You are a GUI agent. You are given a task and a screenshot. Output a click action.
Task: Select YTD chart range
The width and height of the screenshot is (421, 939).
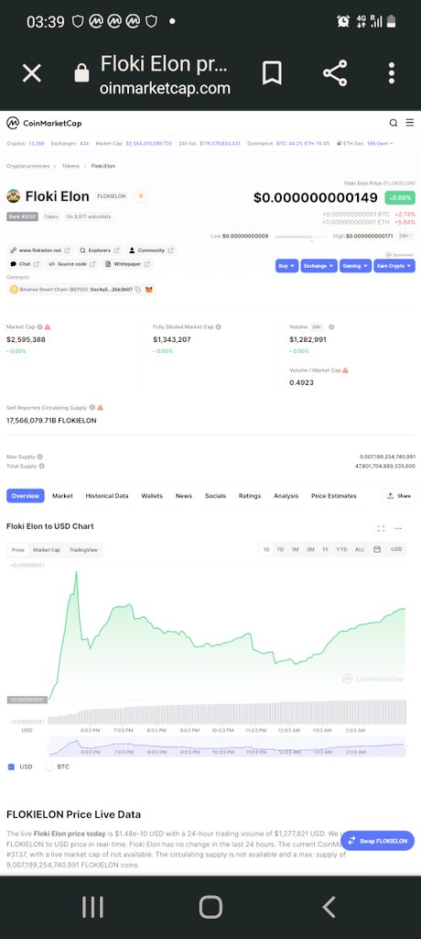tap(341, 549)
